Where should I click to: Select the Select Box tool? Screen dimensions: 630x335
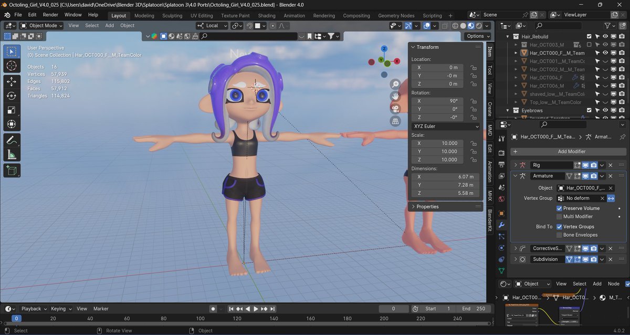click(x=12, y=52)
